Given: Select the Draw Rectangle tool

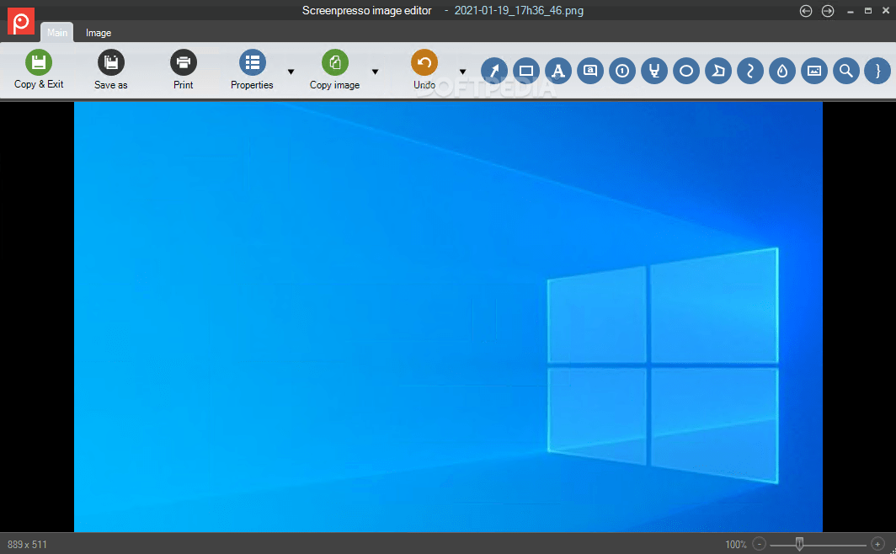Looking at the screenshot, I should [526, 72].
